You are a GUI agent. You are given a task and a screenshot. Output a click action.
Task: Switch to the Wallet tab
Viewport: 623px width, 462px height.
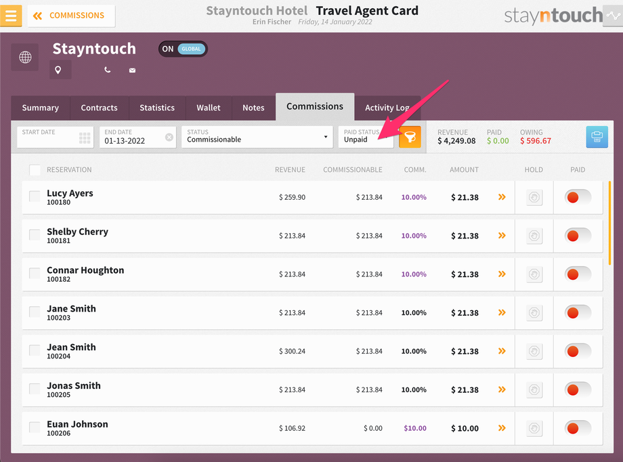click(x=208, y=108)
